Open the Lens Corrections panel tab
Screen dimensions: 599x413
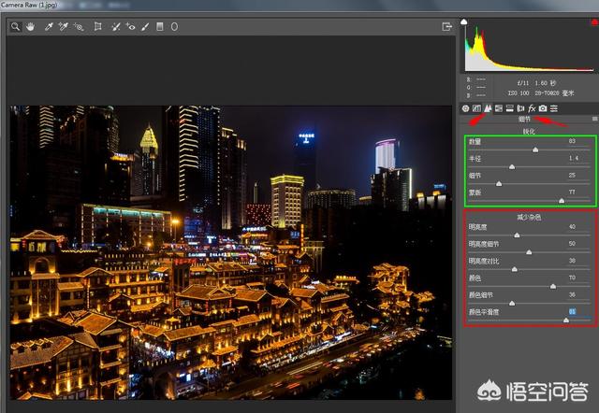(x=520, y=108)
